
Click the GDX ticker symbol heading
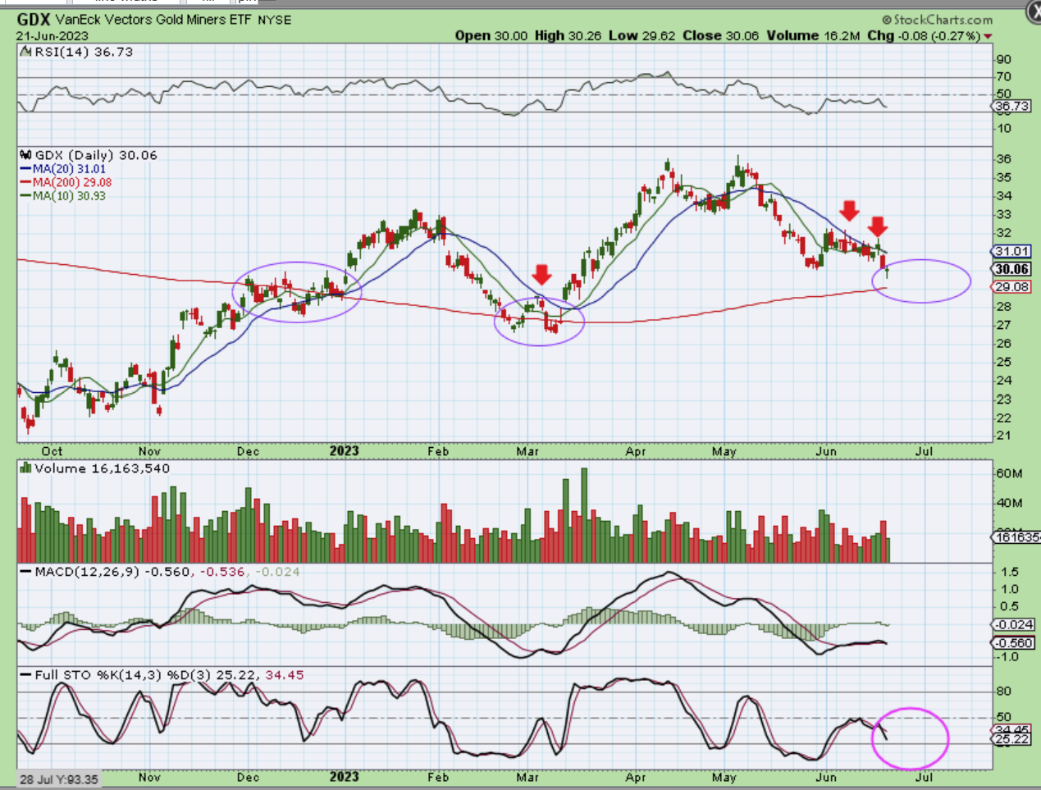34,19
